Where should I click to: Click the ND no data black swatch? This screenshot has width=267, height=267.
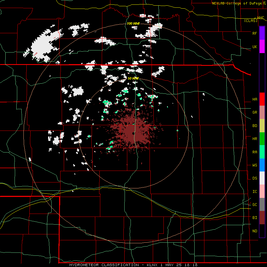(x=262, y=231)
